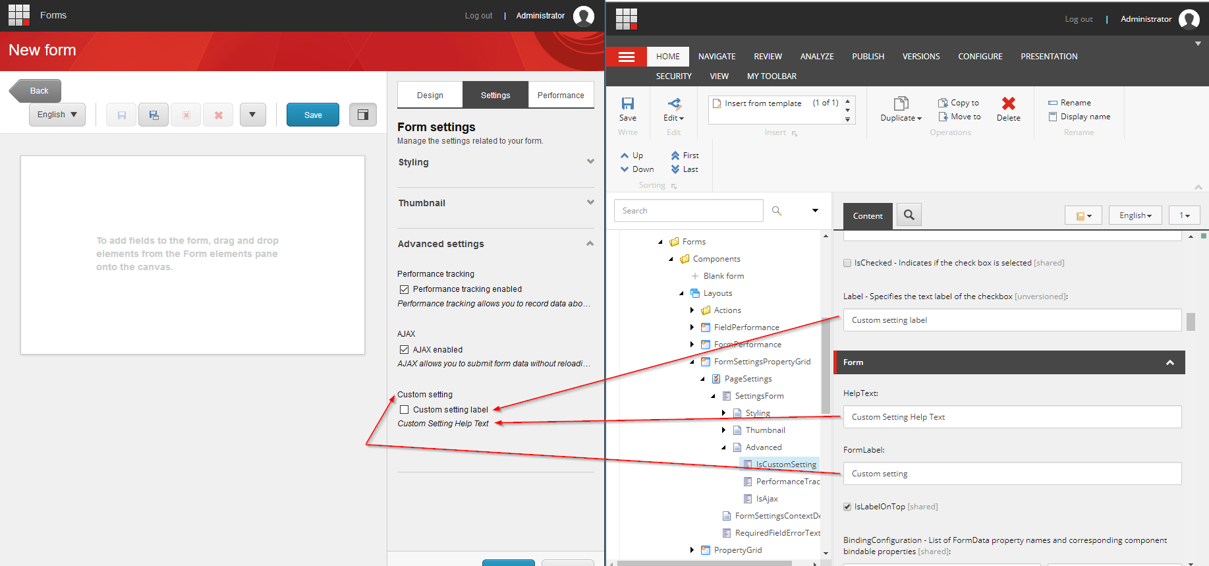
Task: Click the Move to icon
Action: click(x=943, y=117)
